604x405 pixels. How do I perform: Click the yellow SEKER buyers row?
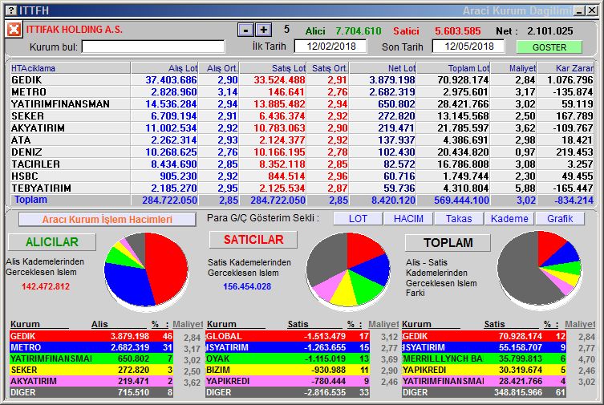click(x=91, y=370)
